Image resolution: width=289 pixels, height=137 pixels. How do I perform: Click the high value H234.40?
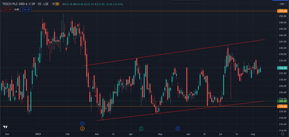(x=78, y=4)
